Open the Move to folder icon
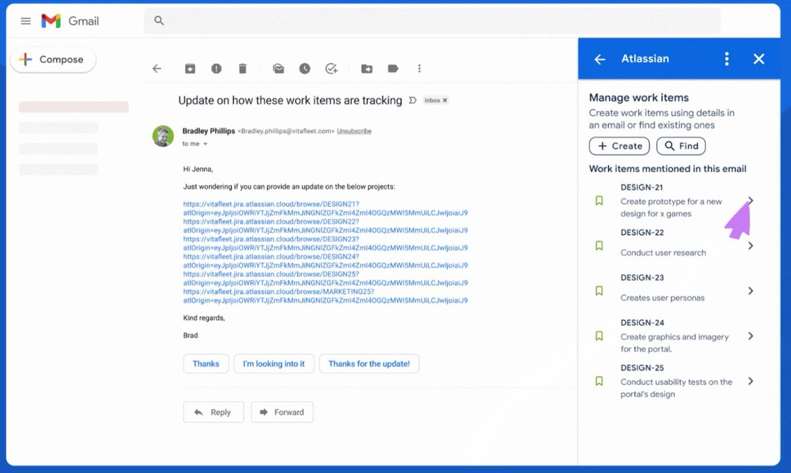791x473 pixels. [366, 69]
